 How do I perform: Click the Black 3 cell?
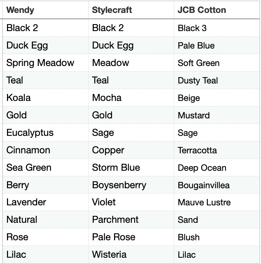217,28
